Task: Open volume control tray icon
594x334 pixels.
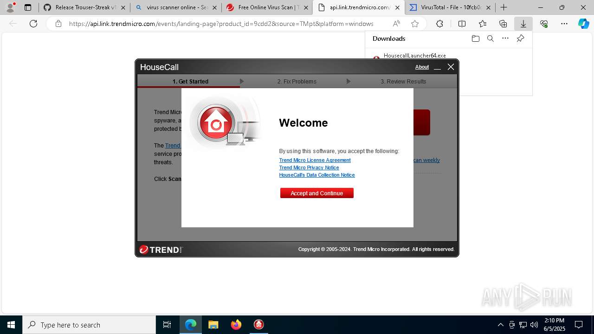Action: coord(534,325)
